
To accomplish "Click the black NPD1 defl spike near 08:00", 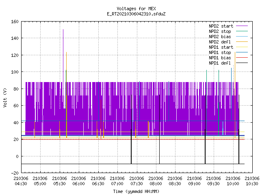I will click(x=160, y=129).
